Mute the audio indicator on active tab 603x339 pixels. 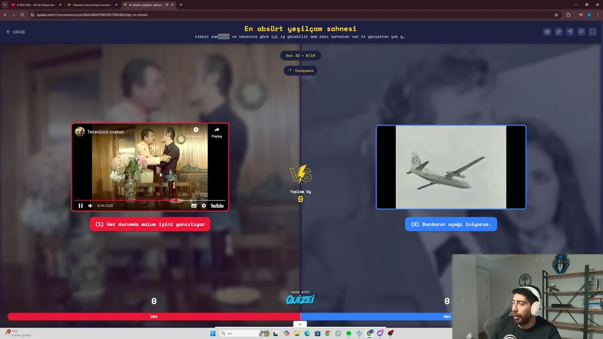166,5
